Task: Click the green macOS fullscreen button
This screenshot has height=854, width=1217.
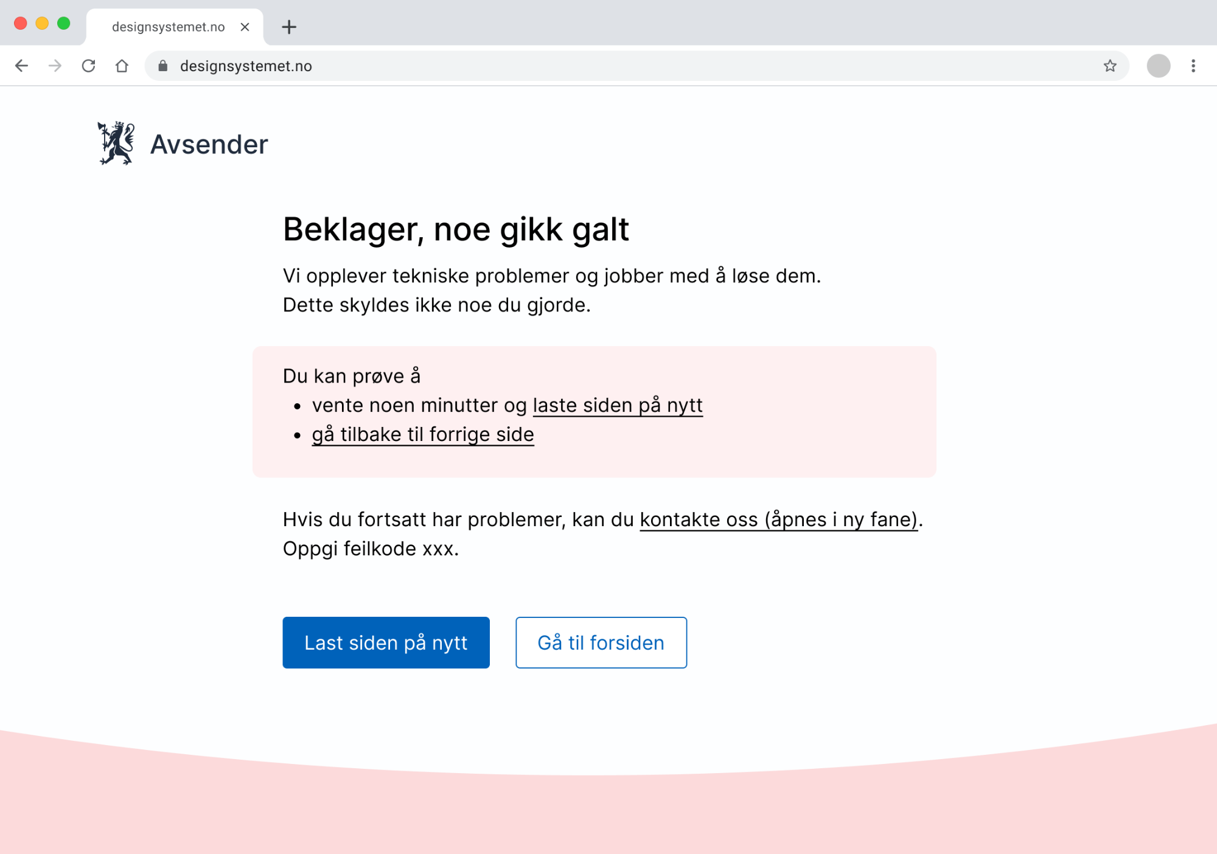Action: coord(63,23)
